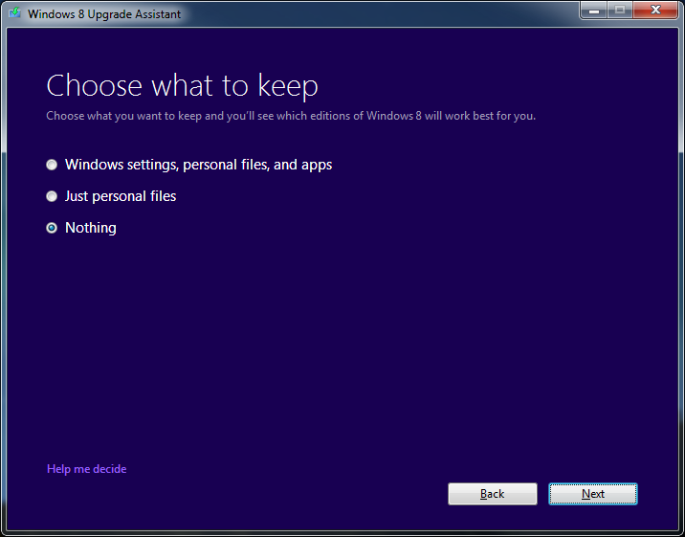
Task: Open the "Help me decide" link
Action: pos(86,469)
